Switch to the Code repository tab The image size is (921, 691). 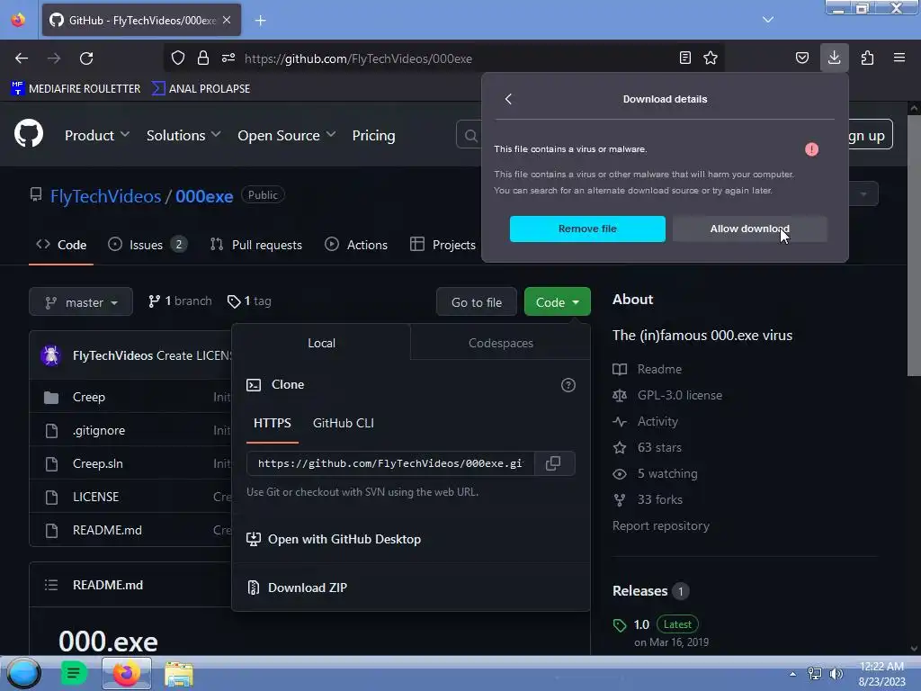[x=61, y=245]
